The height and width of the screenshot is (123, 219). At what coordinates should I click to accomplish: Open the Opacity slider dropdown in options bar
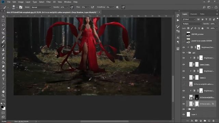point(67,7)
